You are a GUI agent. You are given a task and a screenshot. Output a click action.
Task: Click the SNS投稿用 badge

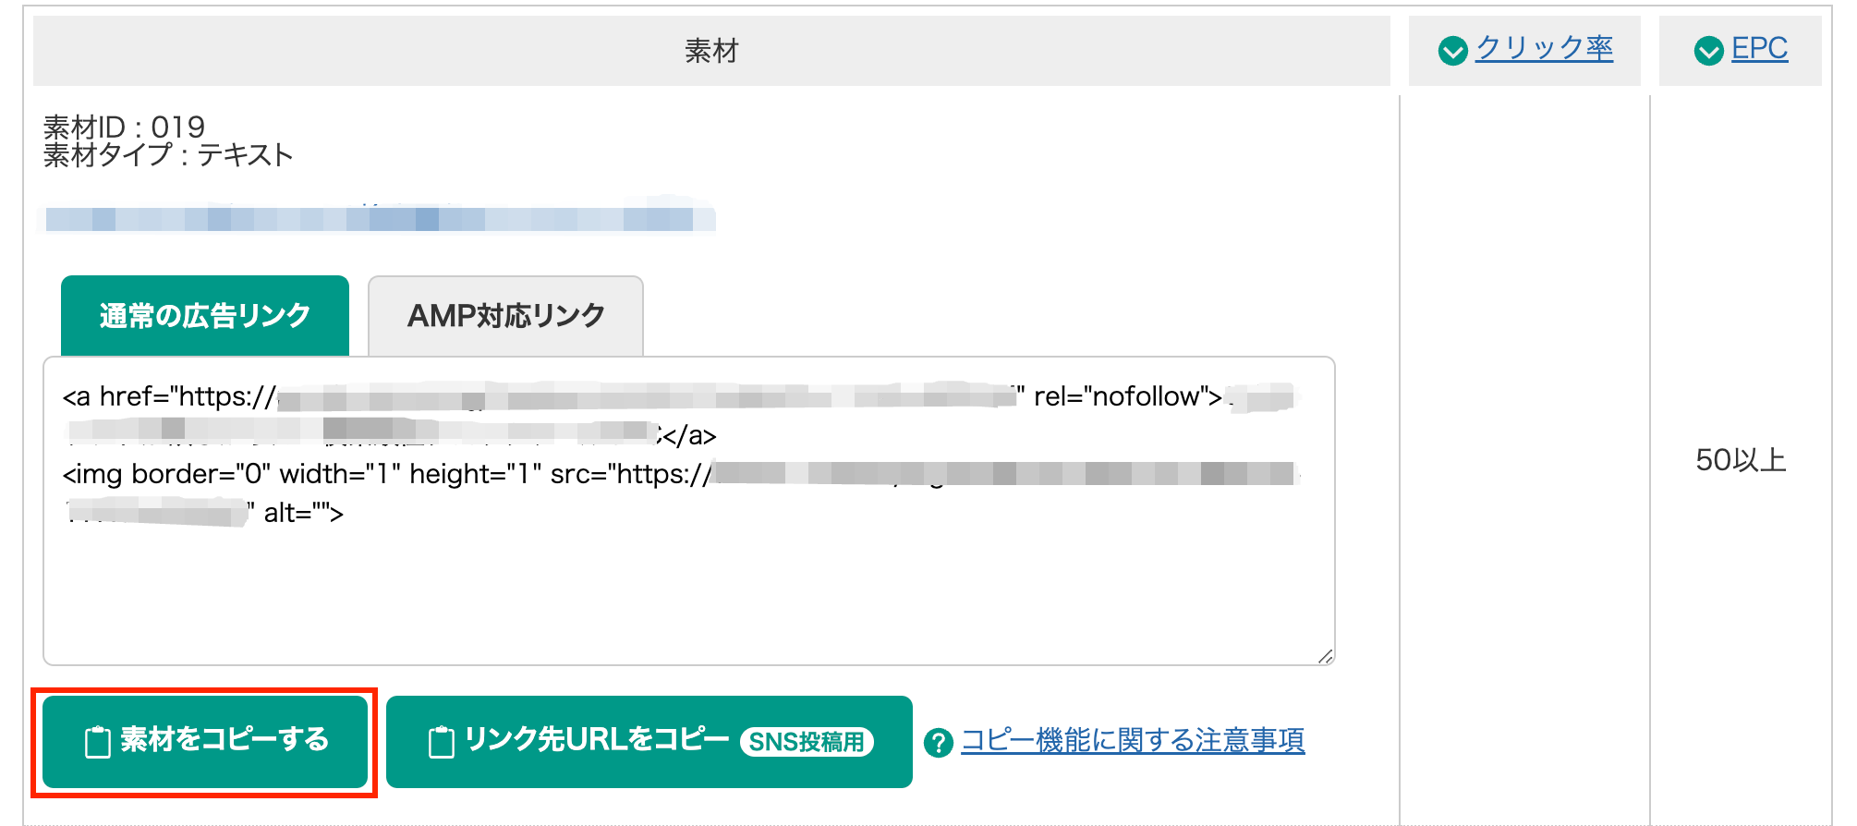pos(807,742)
